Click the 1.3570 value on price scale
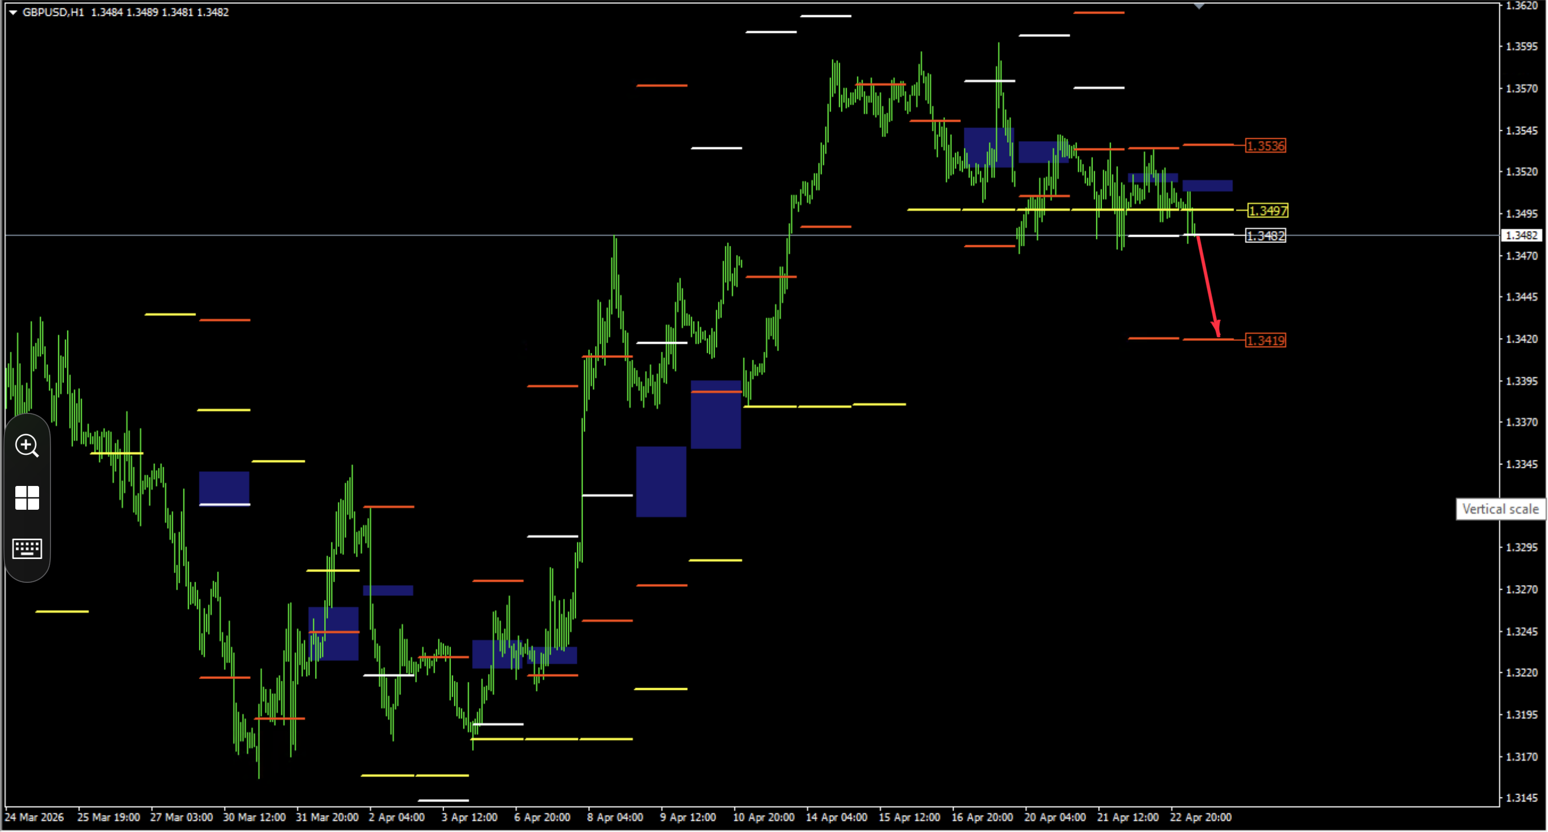The image size is (1548, 832). [x=1521, y=89]
